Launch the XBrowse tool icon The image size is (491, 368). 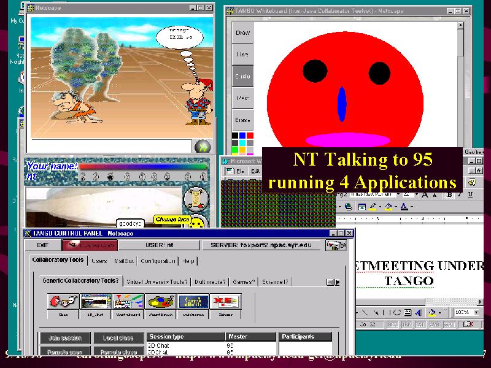pos(226,301)
